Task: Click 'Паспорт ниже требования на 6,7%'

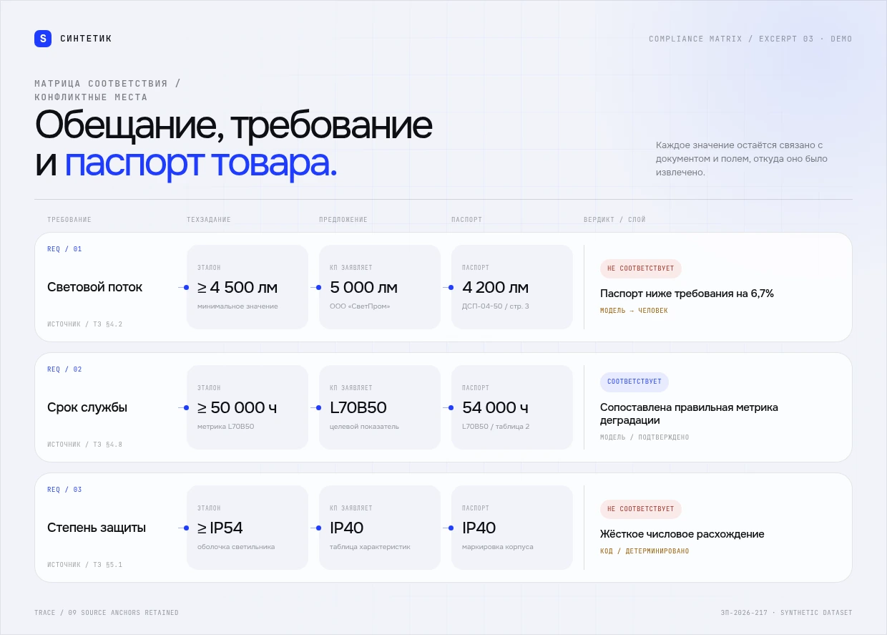Action: (687, 294)
